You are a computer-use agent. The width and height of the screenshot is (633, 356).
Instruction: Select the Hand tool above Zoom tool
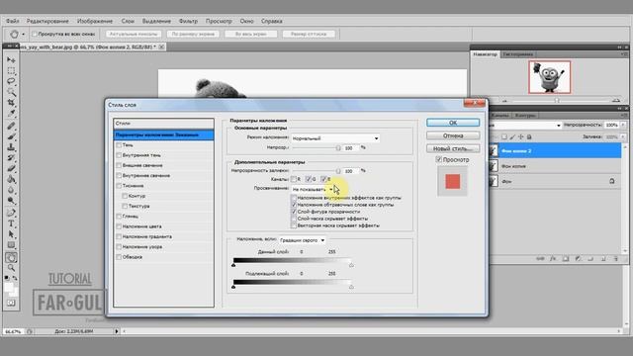pyautogui.click(x=11, y=257)
